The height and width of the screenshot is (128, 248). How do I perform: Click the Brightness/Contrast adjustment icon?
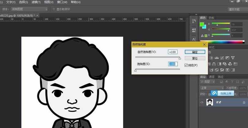pyautogui.click(x=211, y=57)
